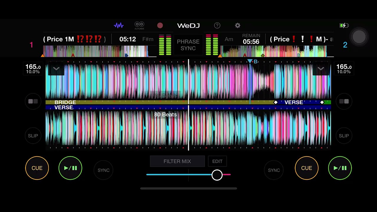This screenshot has width=377, height=212.
Task: Select the BRIDGE phrase label
Action: (x=65, y=102)
